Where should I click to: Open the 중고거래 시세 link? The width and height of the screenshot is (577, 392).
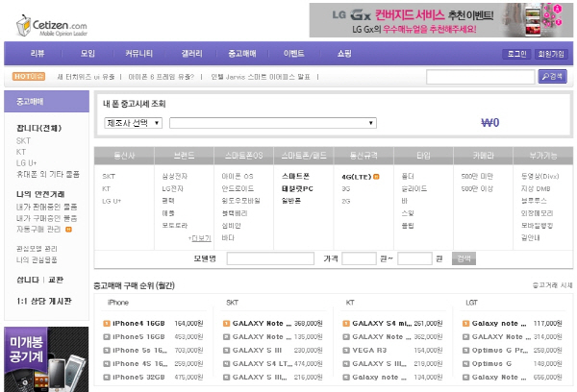click(552, 285)
